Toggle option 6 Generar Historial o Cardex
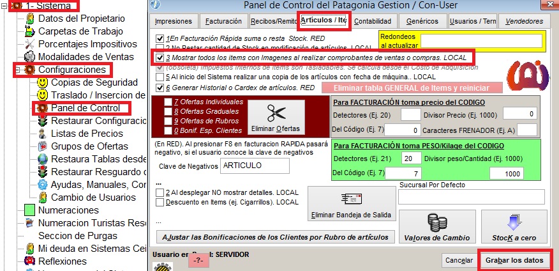The image size is (559, 271). click(x=160, y=88)
